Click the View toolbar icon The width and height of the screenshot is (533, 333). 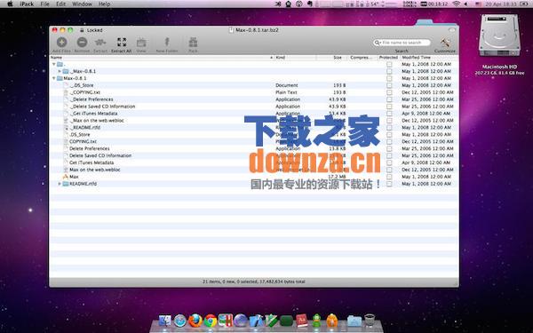click(x=141, y=43)
